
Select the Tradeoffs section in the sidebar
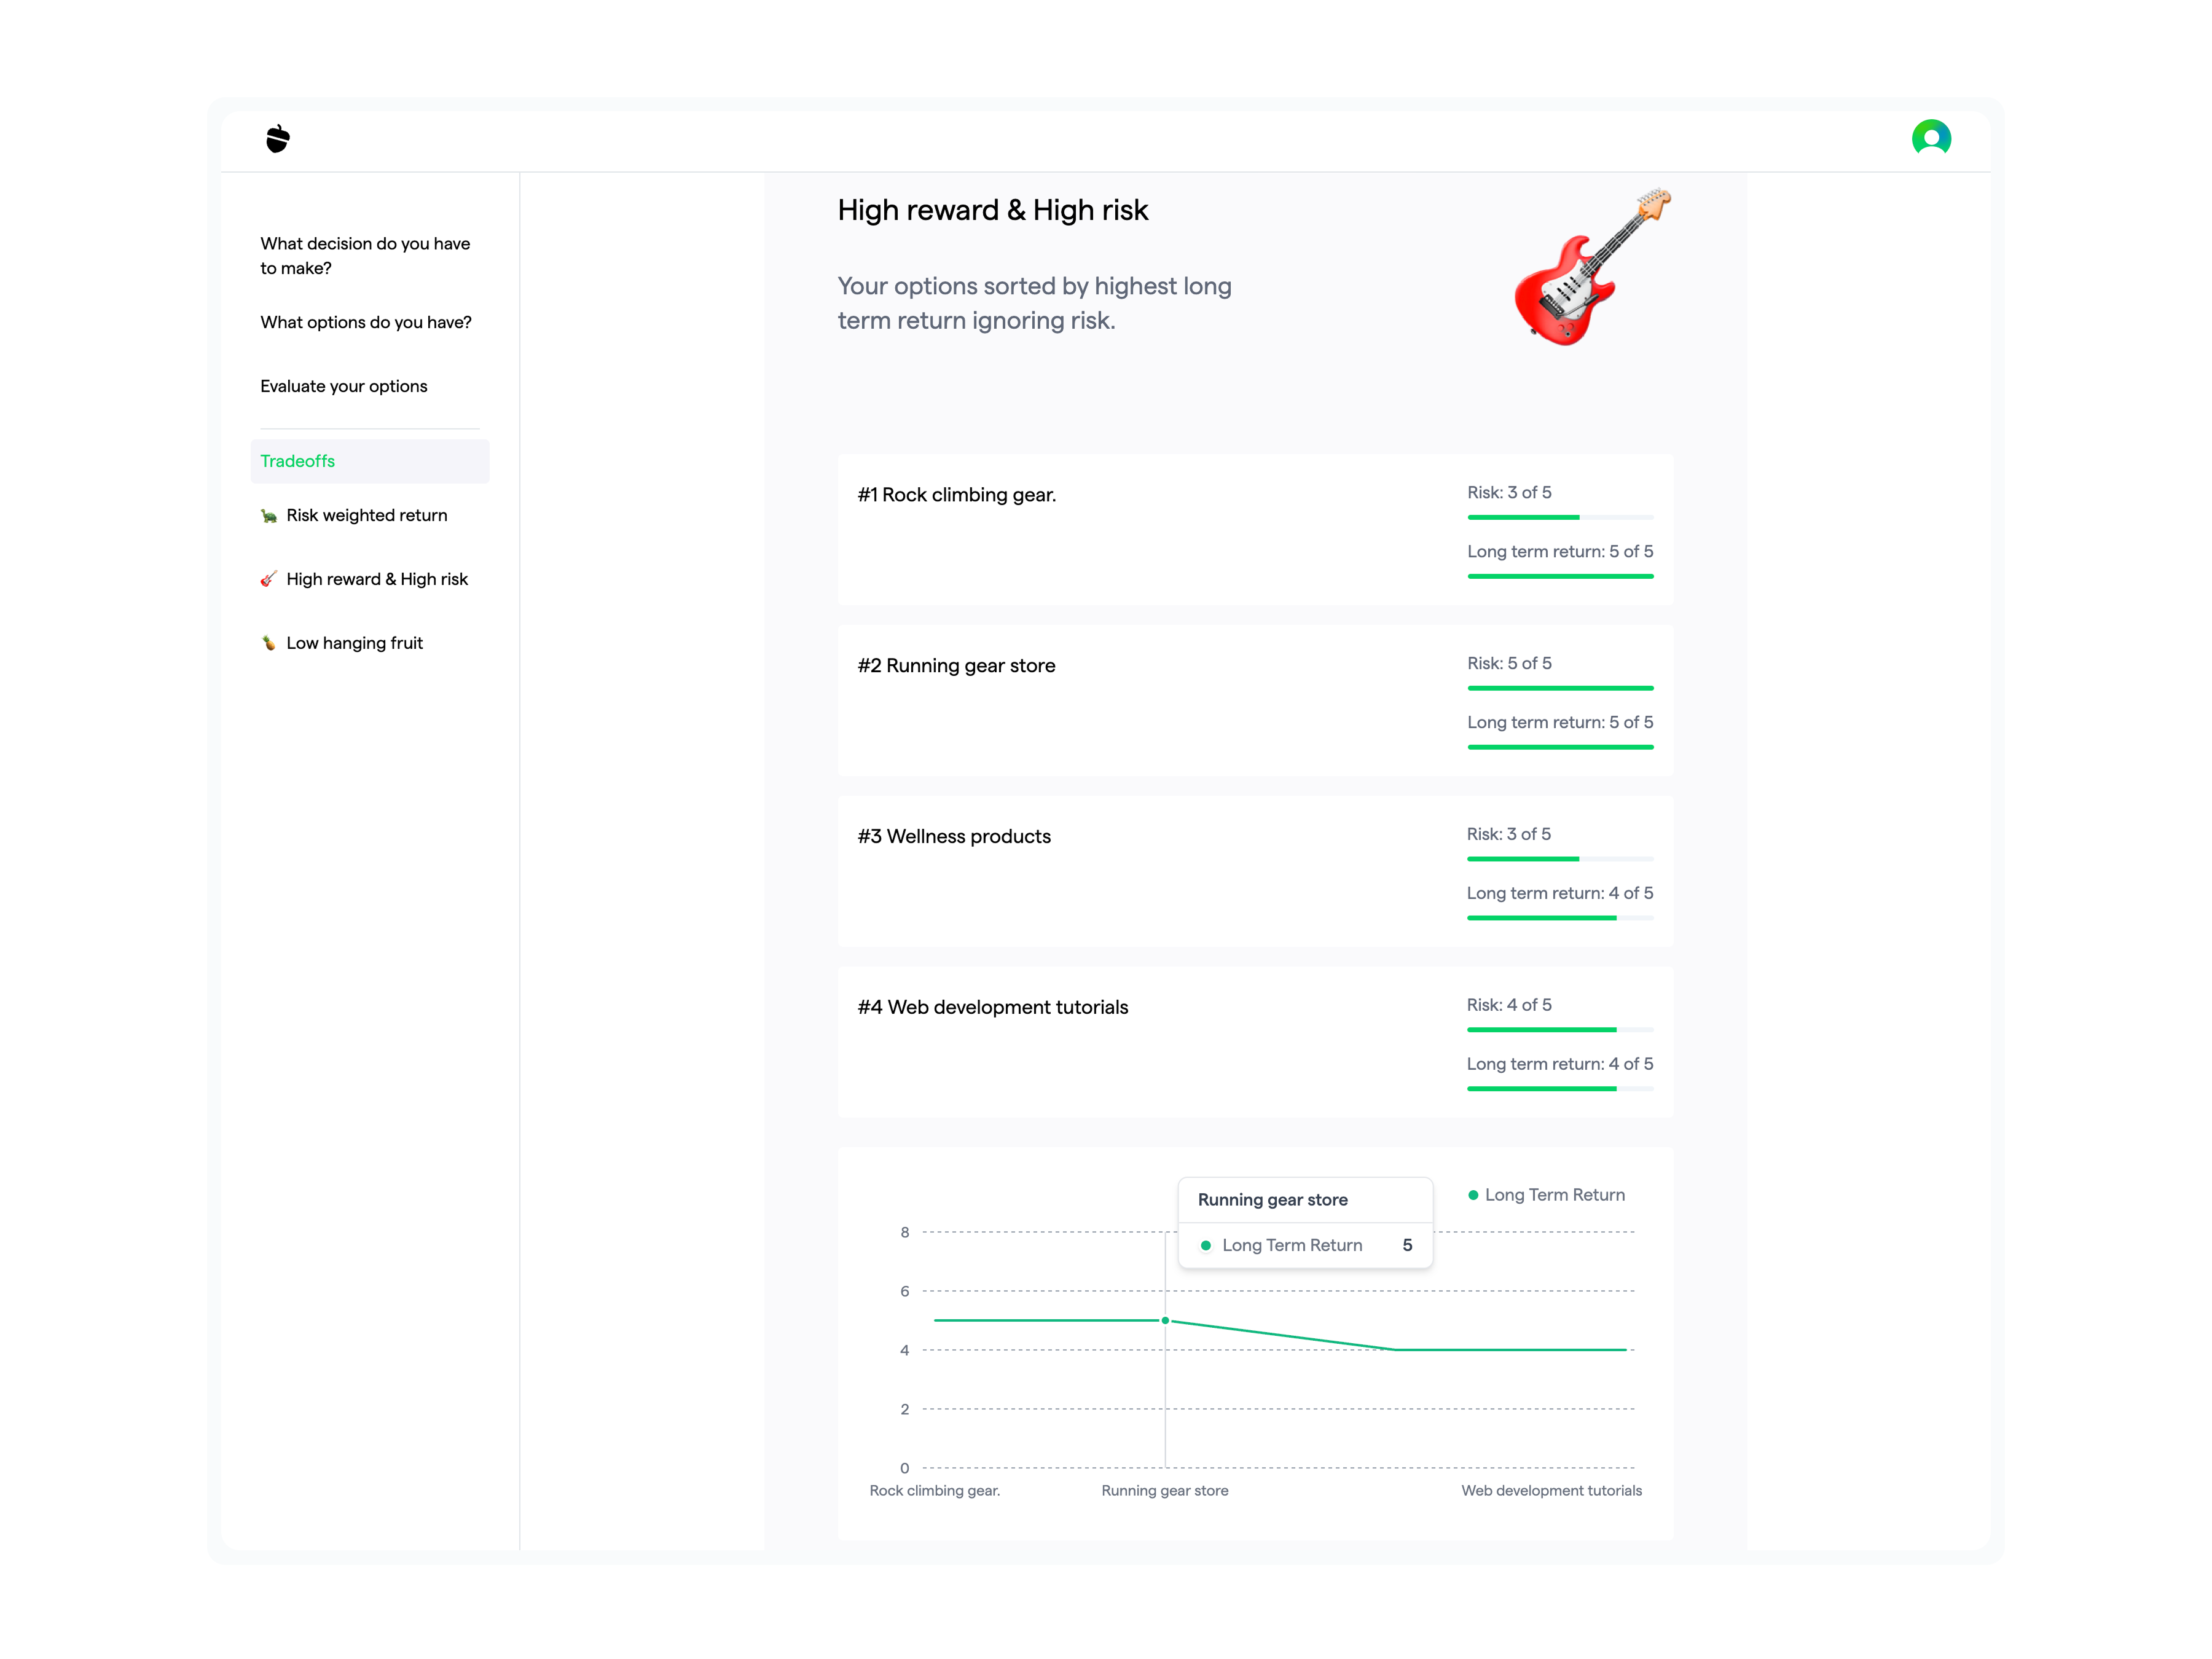point(370,461)
